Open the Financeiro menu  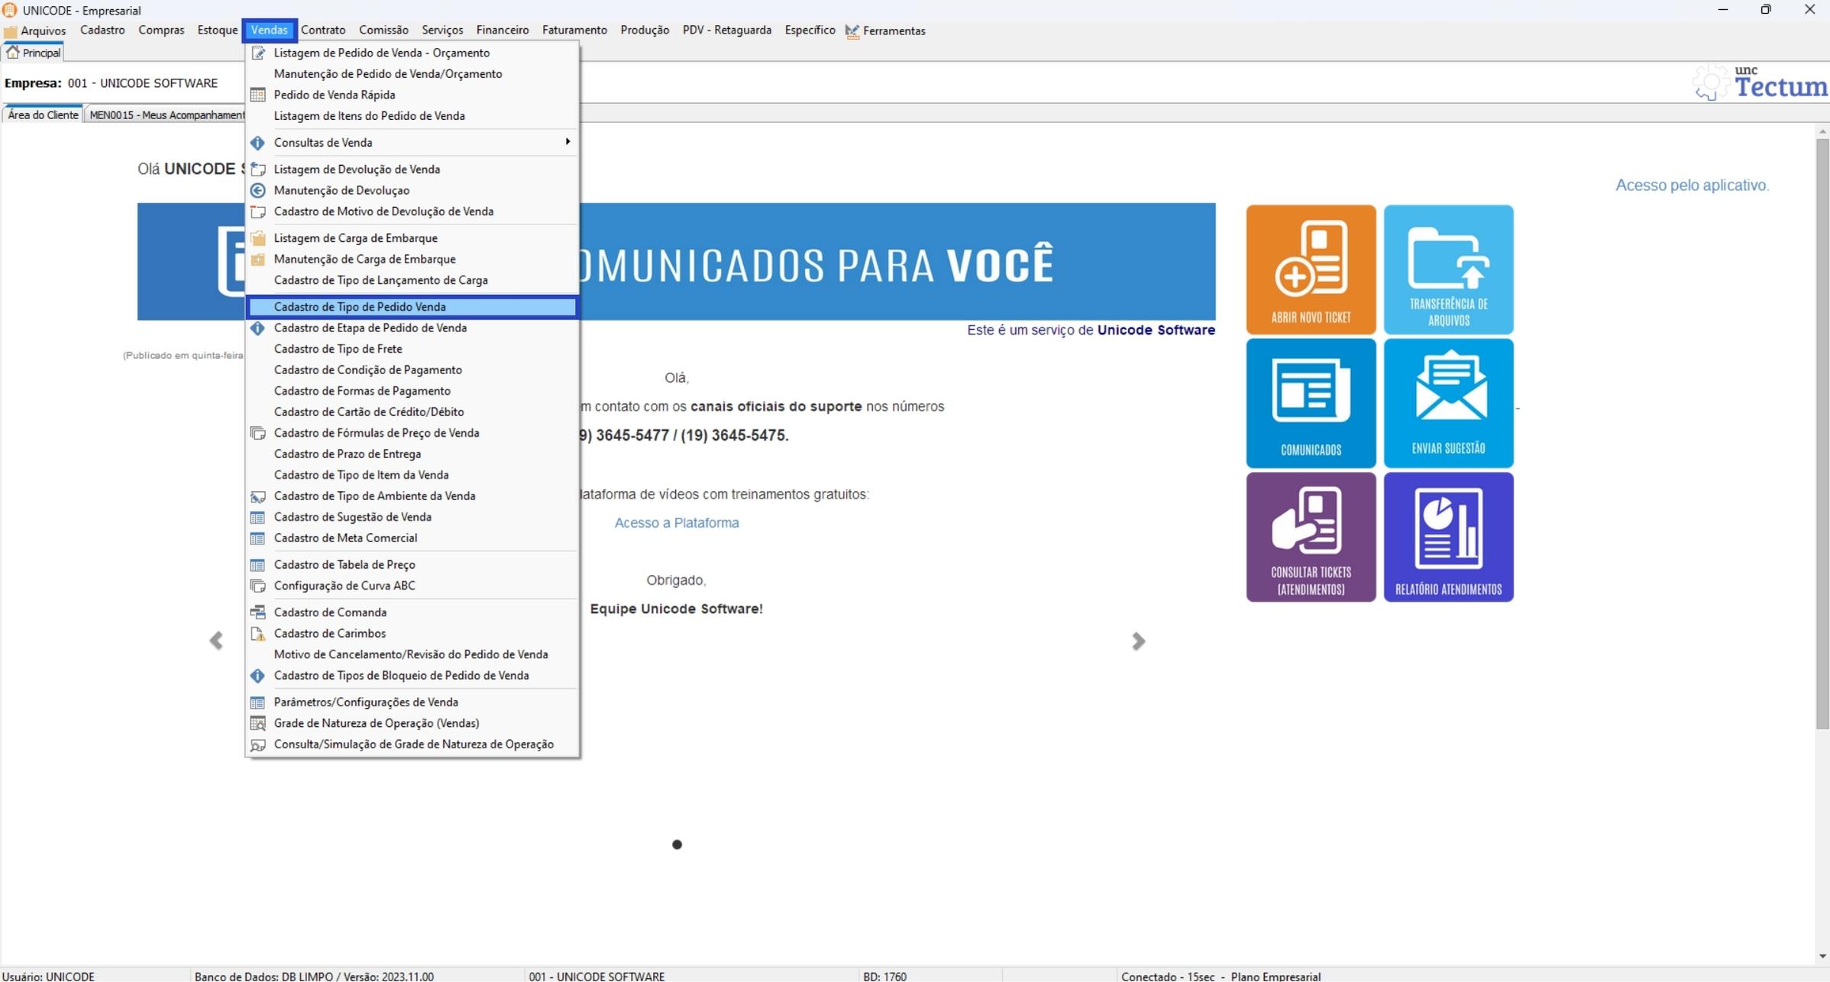[x=502, y=31]
